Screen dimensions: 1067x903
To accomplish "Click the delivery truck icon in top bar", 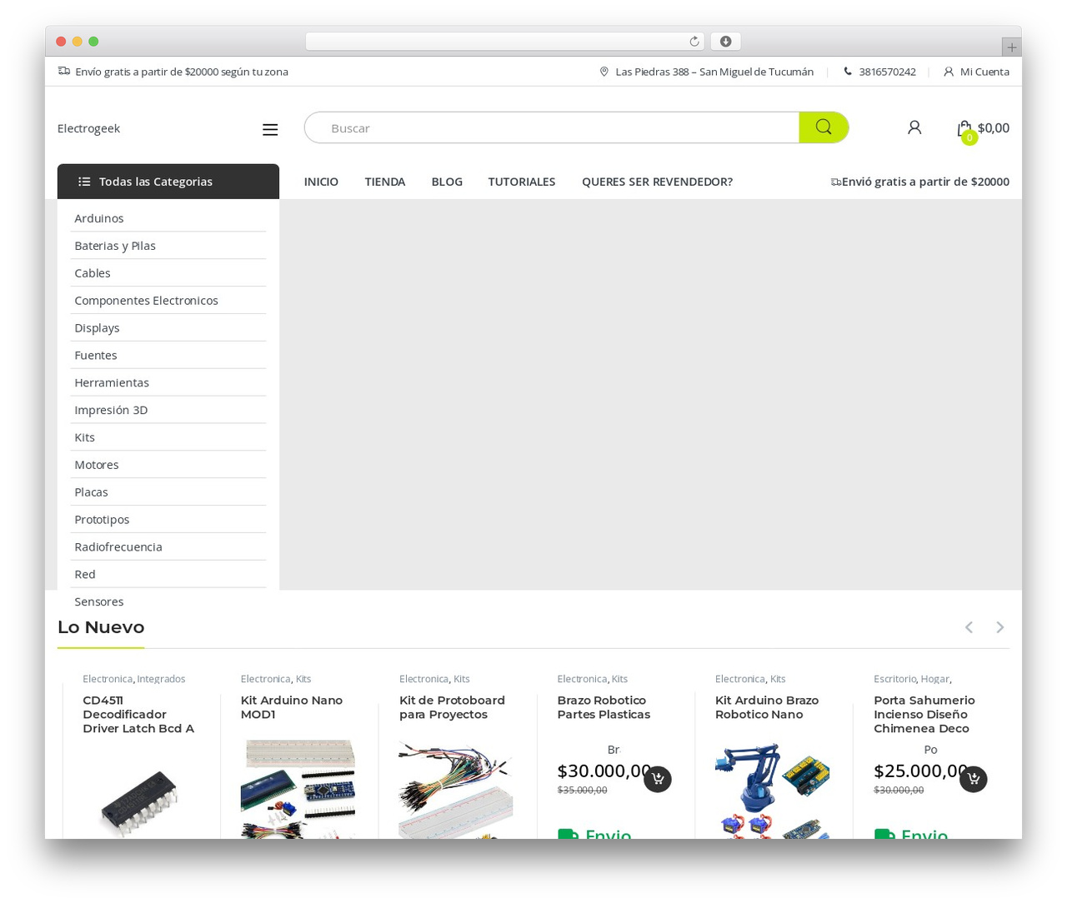I will click(x=64, y=71).
